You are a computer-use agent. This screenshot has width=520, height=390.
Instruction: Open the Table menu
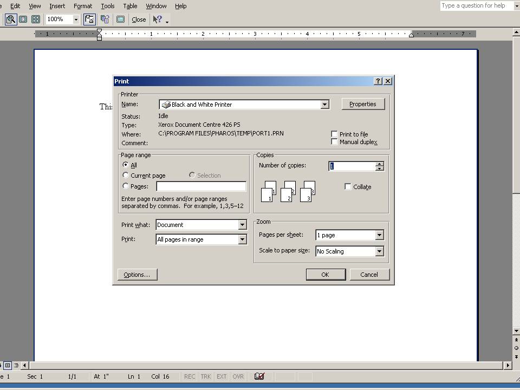pyautogui.click(x=130, y=6)
